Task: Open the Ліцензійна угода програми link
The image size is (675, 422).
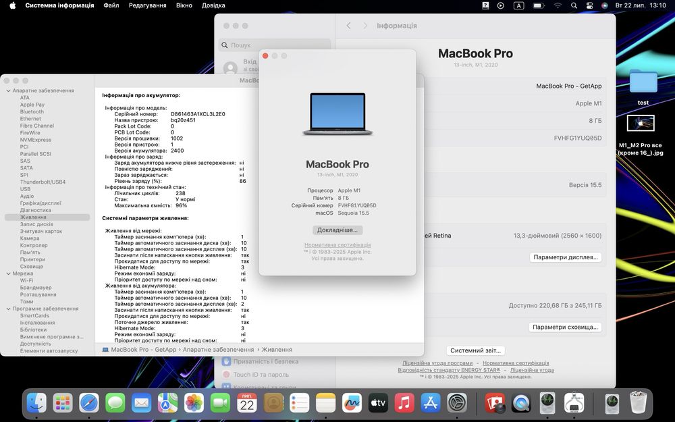Action: [x=437, y=363]
